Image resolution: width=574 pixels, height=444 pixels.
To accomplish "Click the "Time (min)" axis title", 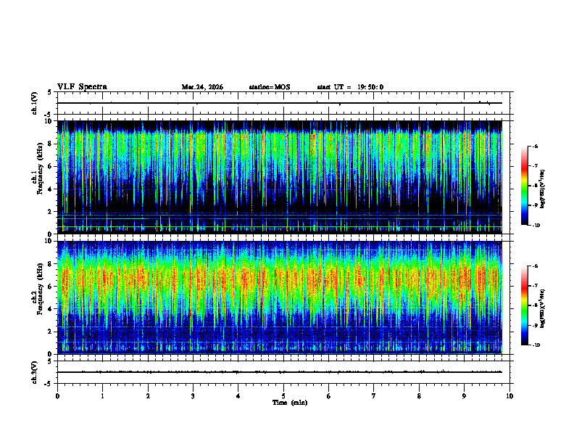I will [290, 403].
